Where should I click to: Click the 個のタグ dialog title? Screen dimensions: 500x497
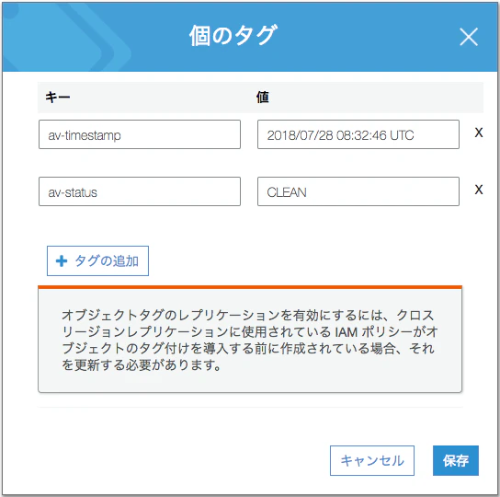(x=233, y=36)
